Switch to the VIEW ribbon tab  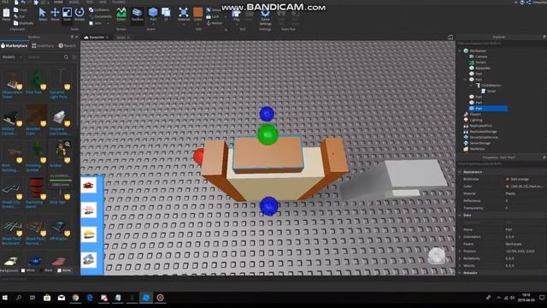(103, 2)
